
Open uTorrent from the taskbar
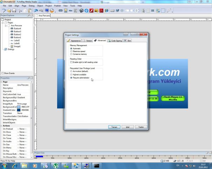[56, 166]
